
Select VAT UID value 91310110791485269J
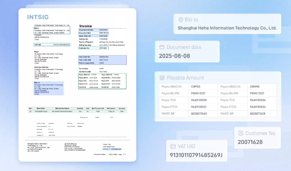click(196, 155)
